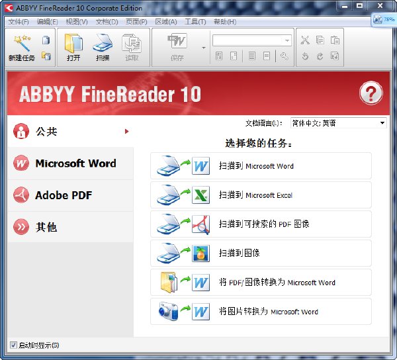Viewport: 397px width, 360px height.
Task: Click the redo arrow icon
Action: [320, 56]
